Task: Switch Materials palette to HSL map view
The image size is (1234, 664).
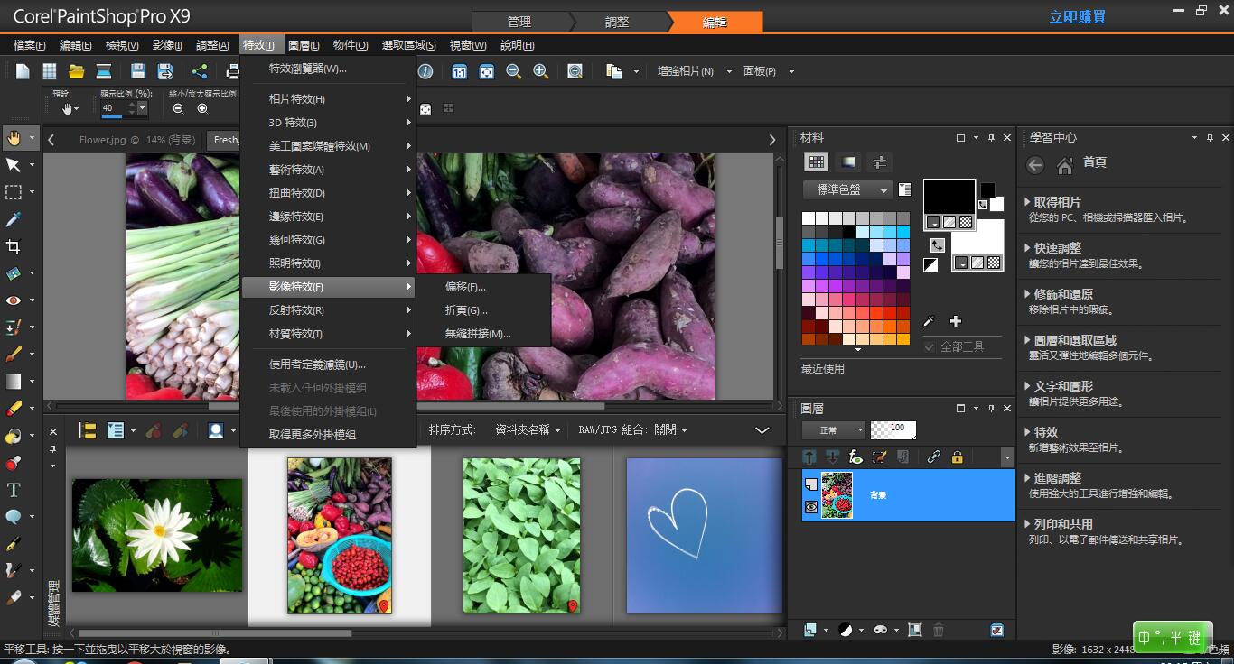Action: (x=847, y=162)
